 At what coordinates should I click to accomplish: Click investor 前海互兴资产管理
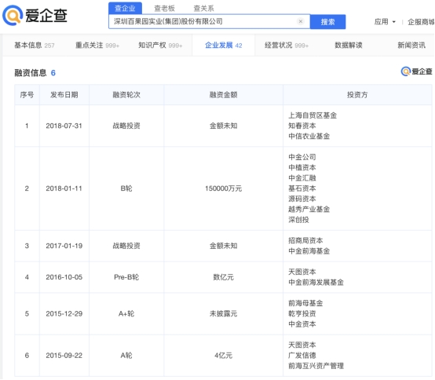point(316,366)
